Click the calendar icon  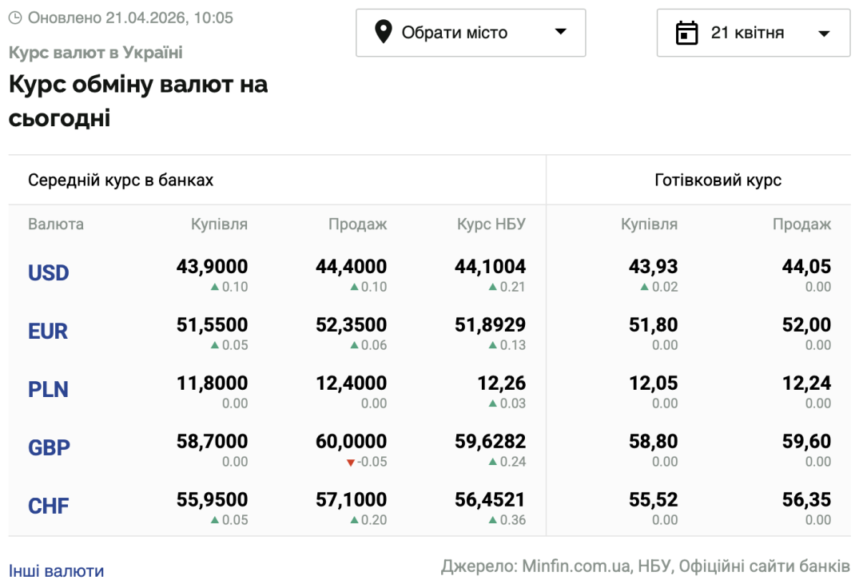pos(686,33)
